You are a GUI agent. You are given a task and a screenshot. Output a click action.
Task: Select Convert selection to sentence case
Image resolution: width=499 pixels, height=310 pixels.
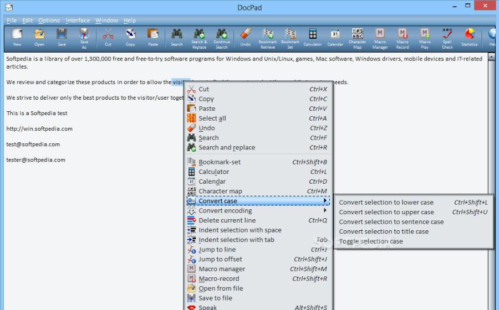413,221
